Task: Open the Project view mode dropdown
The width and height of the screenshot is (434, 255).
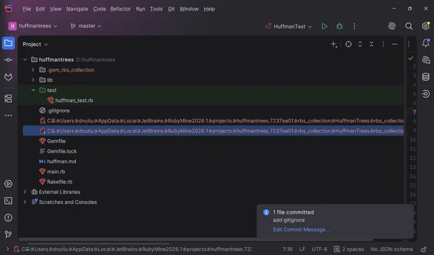Action: [x=35, y=44]
